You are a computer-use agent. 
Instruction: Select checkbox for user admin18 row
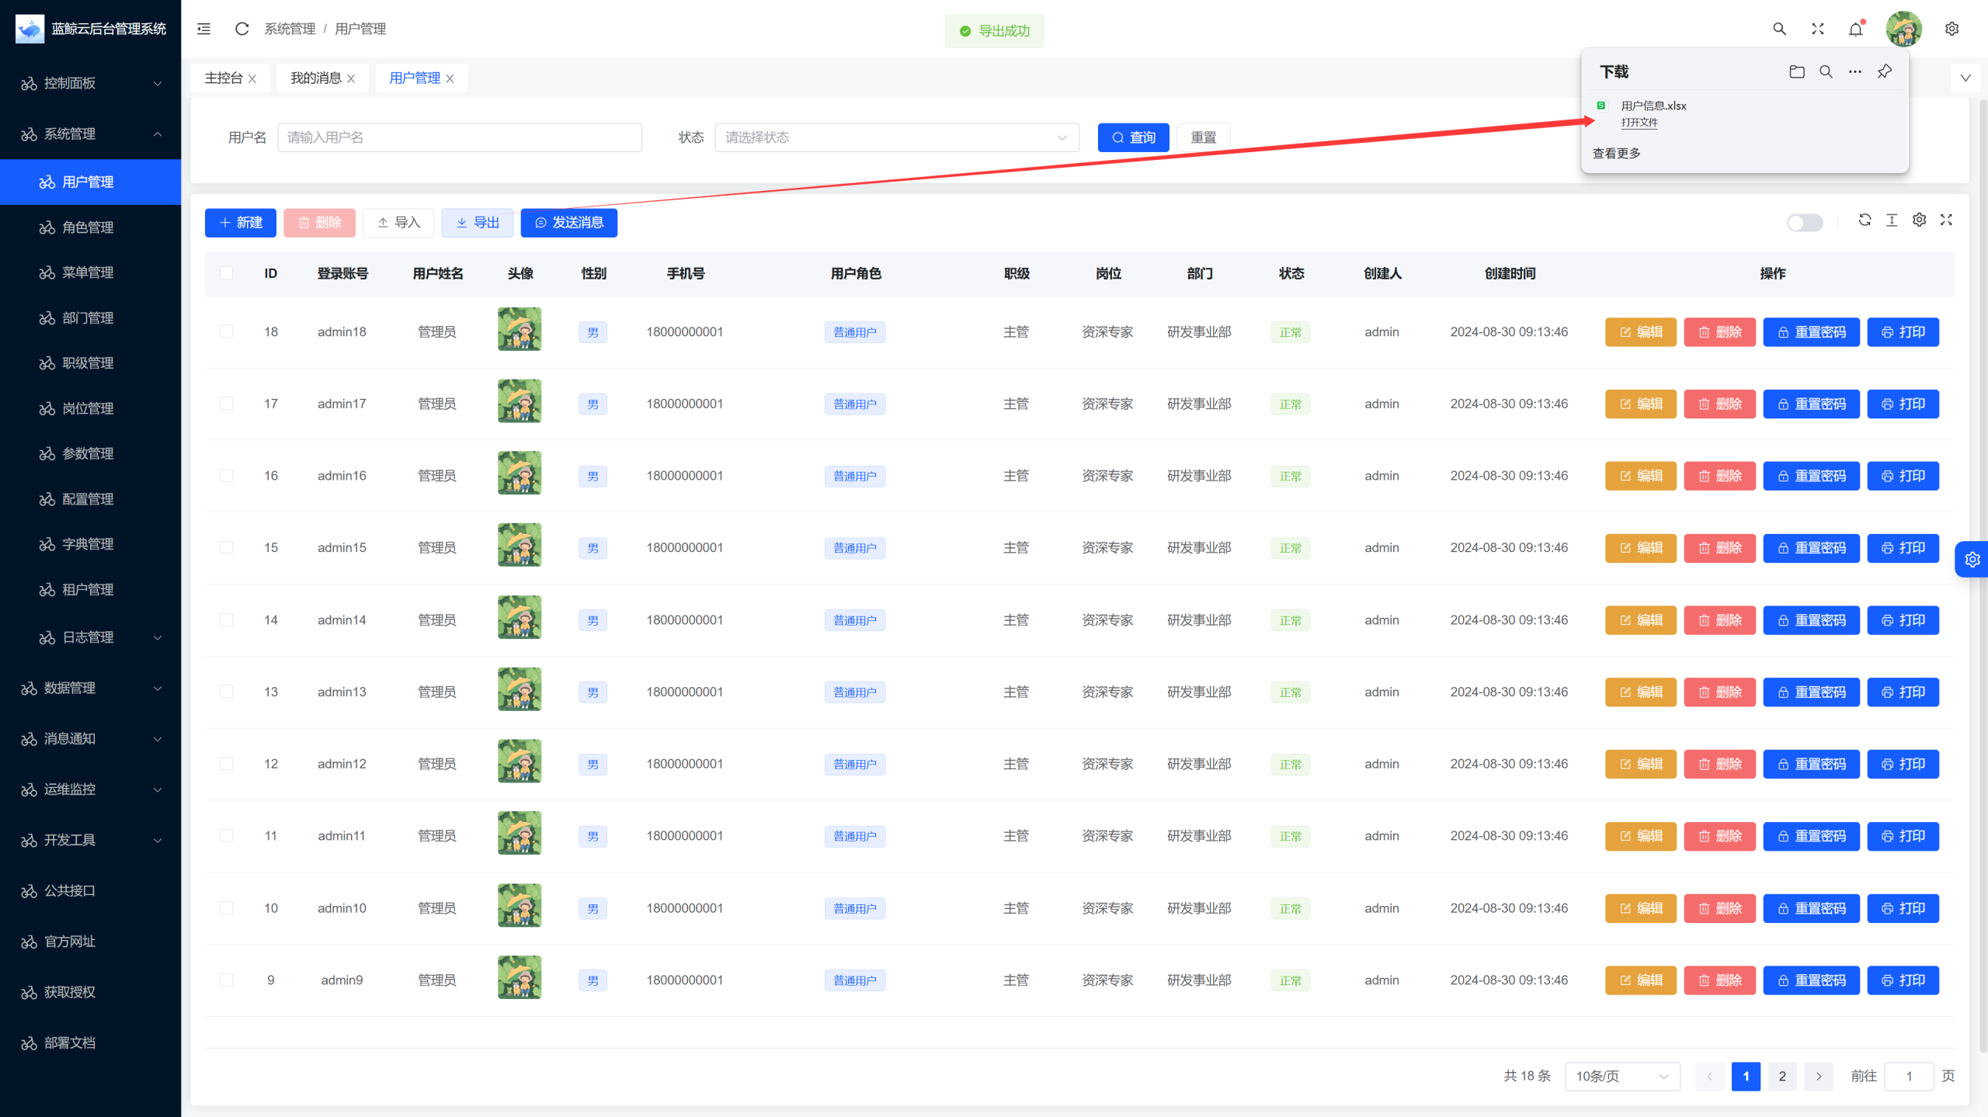coord(226,331)
